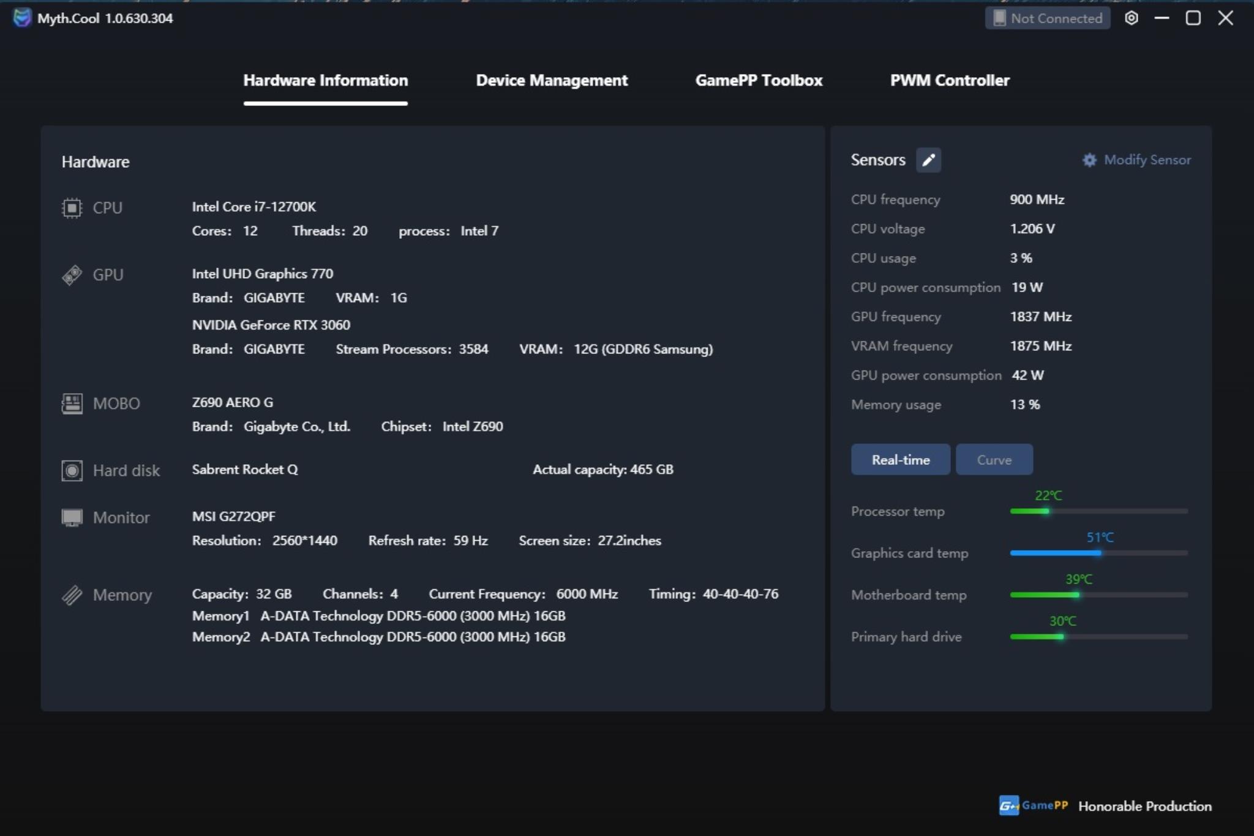This screenshot has height=836, width=1254.
Task: Click the Memory1 A-DATA module row
Action: click(378, 616)
